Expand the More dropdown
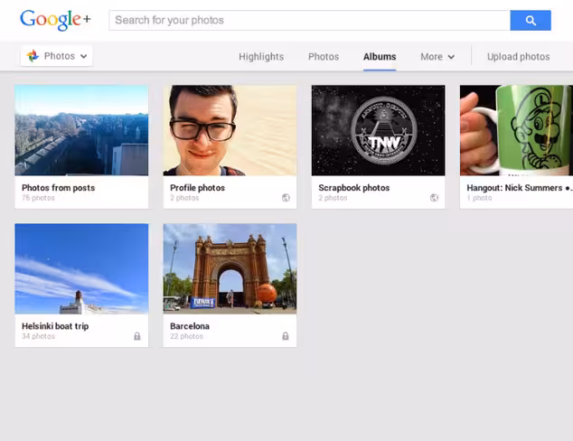This screenshot has width=573, height=441. point(437,57)
